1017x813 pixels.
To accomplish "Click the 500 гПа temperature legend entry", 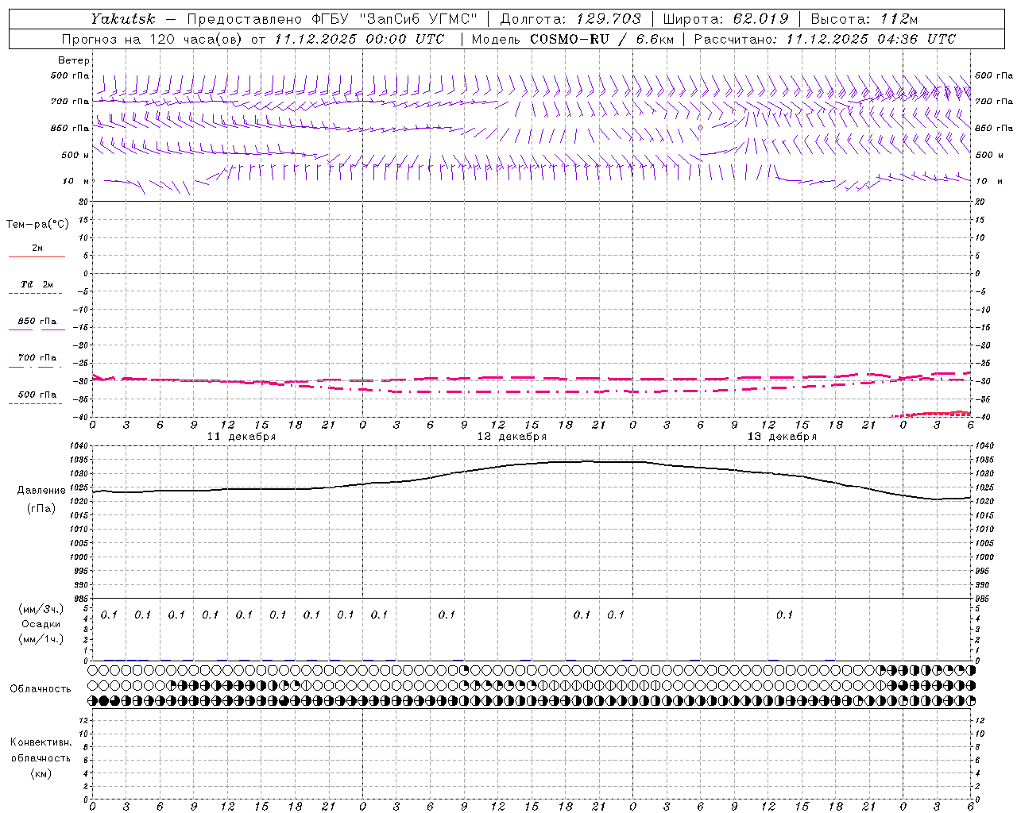I will coord(37,395).
